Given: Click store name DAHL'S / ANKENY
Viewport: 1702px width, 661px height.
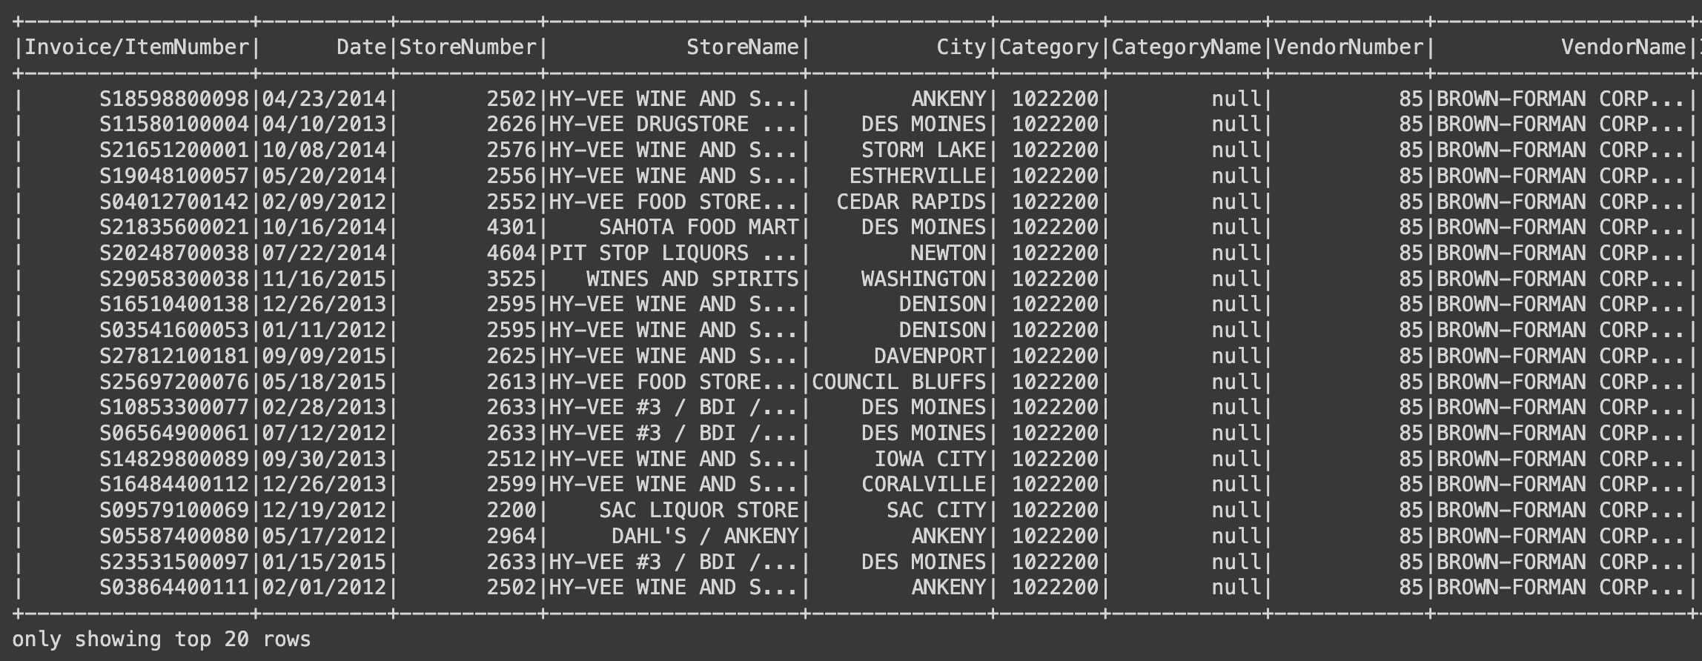Looking at the screenshot, I should 705,537.
